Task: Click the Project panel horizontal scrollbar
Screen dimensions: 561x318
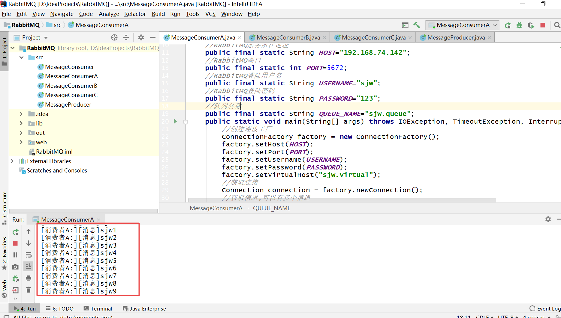Action: pos(84,211)
